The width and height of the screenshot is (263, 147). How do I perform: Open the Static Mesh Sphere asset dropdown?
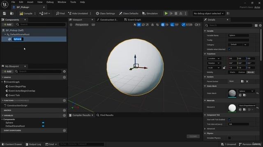(x=246, y=91)
